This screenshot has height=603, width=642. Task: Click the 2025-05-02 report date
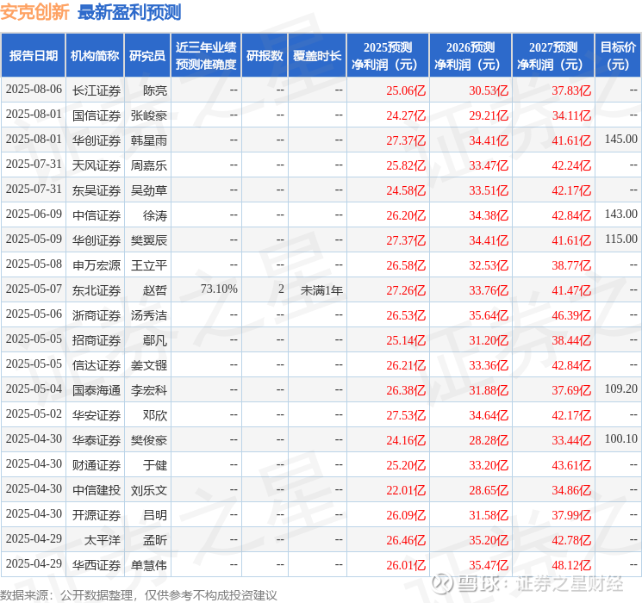(34, 413)
